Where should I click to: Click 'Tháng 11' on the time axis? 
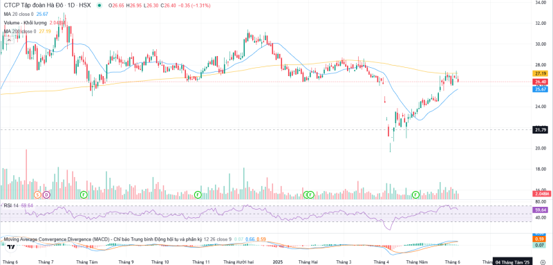click(x=201, y=262)
